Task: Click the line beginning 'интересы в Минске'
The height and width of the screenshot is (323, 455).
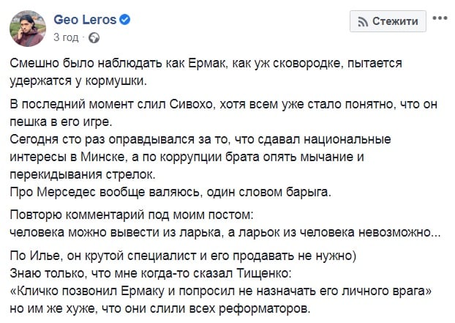Action: click(187, 157)
